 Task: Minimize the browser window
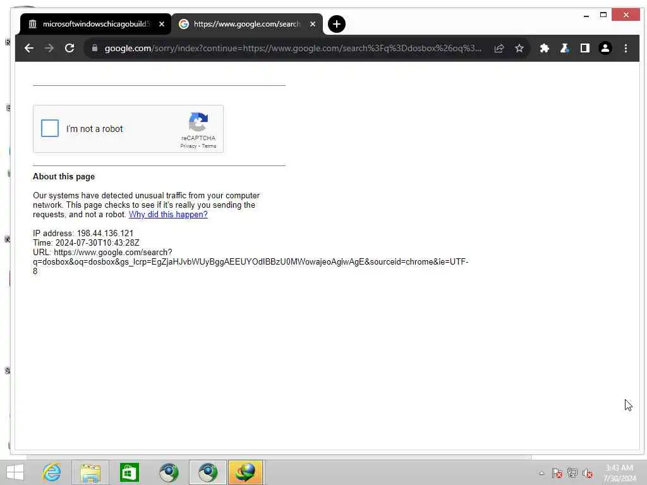tap(586, 15)
